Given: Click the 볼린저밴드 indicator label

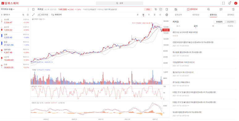Looking at the screenshot, I should [x=38, y=19].
